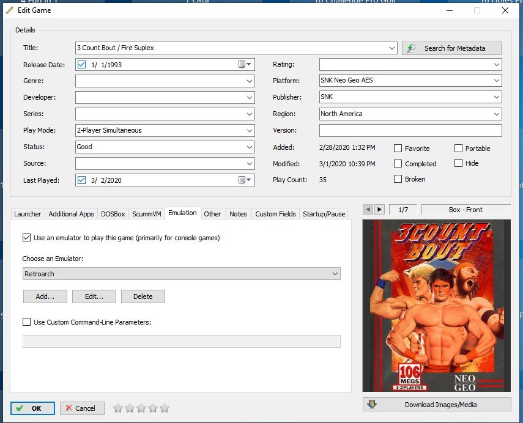Viewport: 523px width, 423px height.
Task: Open the Source dropdown
Action: pos(250,163)
